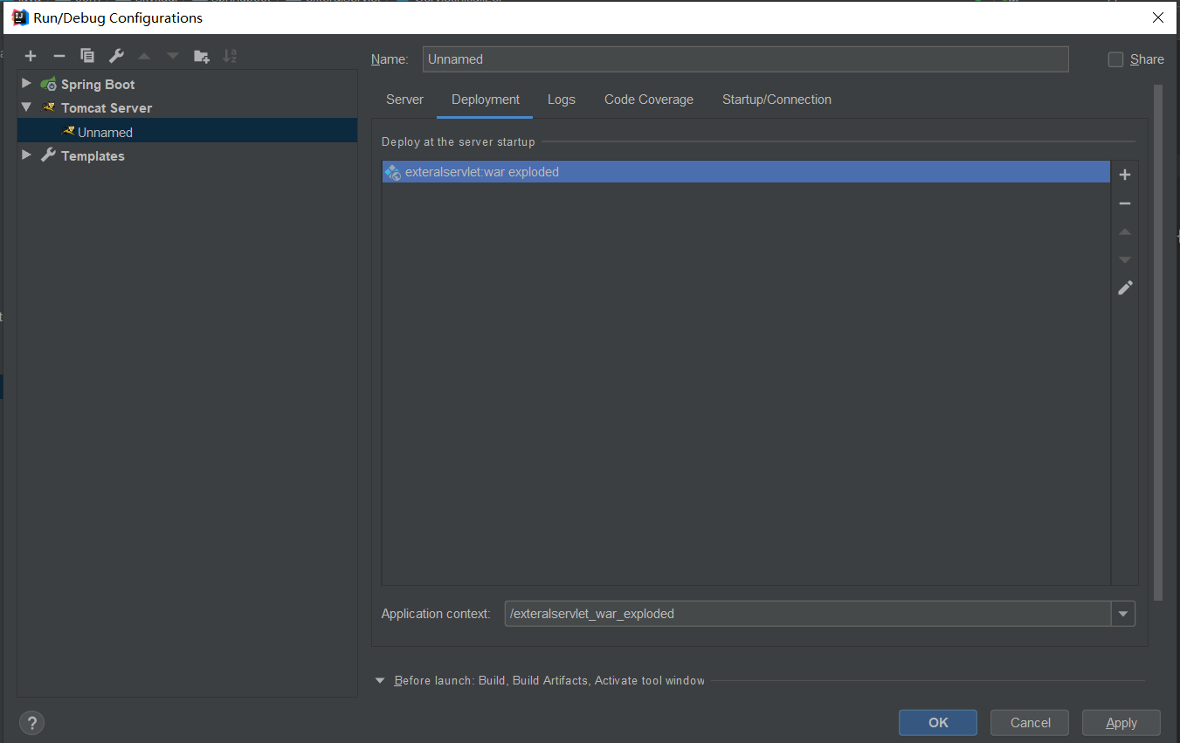Click the IntelliJ icon in the title bar

[x=19, y=17]
